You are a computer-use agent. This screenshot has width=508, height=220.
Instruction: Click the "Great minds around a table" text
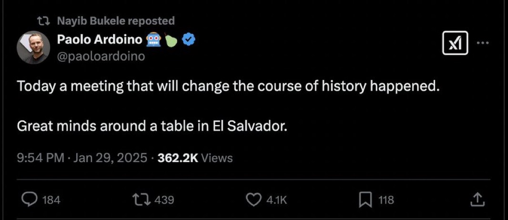152,127
